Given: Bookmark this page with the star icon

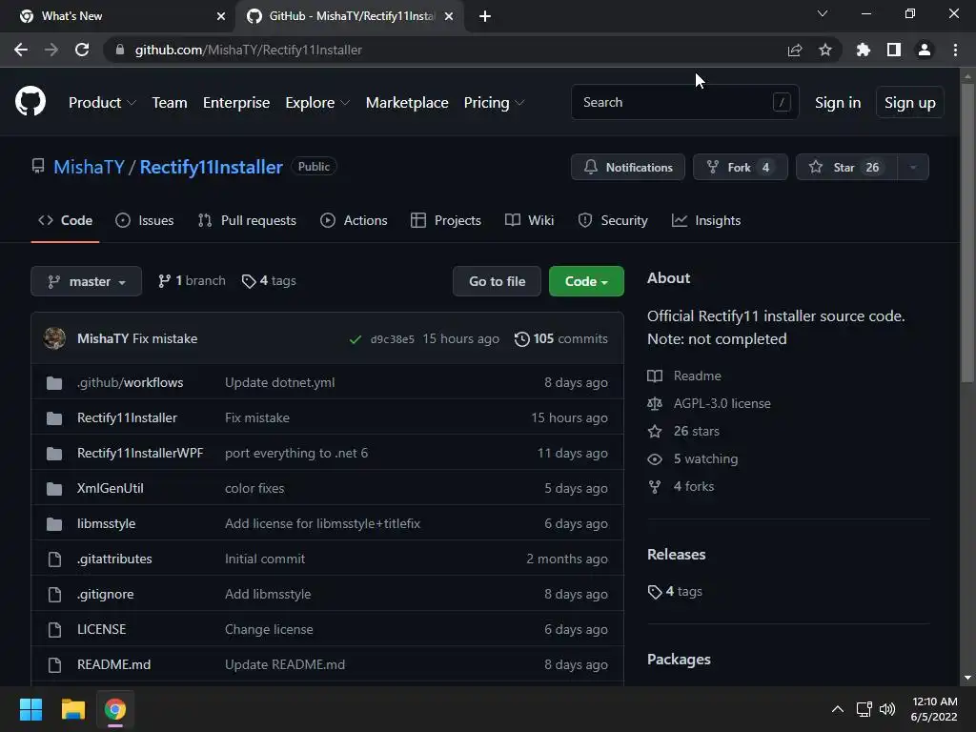Looking at the screenshot, I should tap(825, 50).
